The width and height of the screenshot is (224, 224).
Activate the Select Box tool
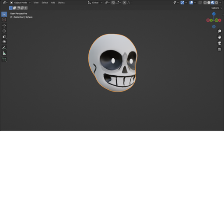[x=4, y=14]
